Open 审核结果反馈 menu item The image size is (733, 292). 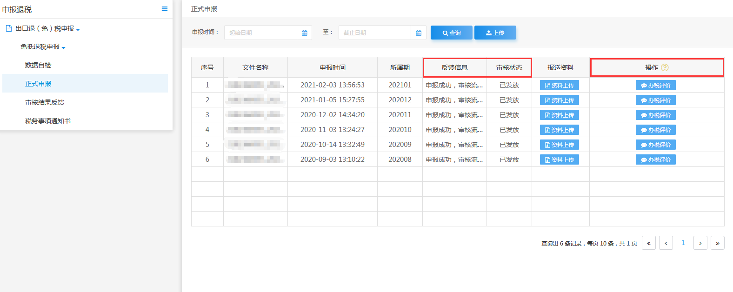coord(45,102)
